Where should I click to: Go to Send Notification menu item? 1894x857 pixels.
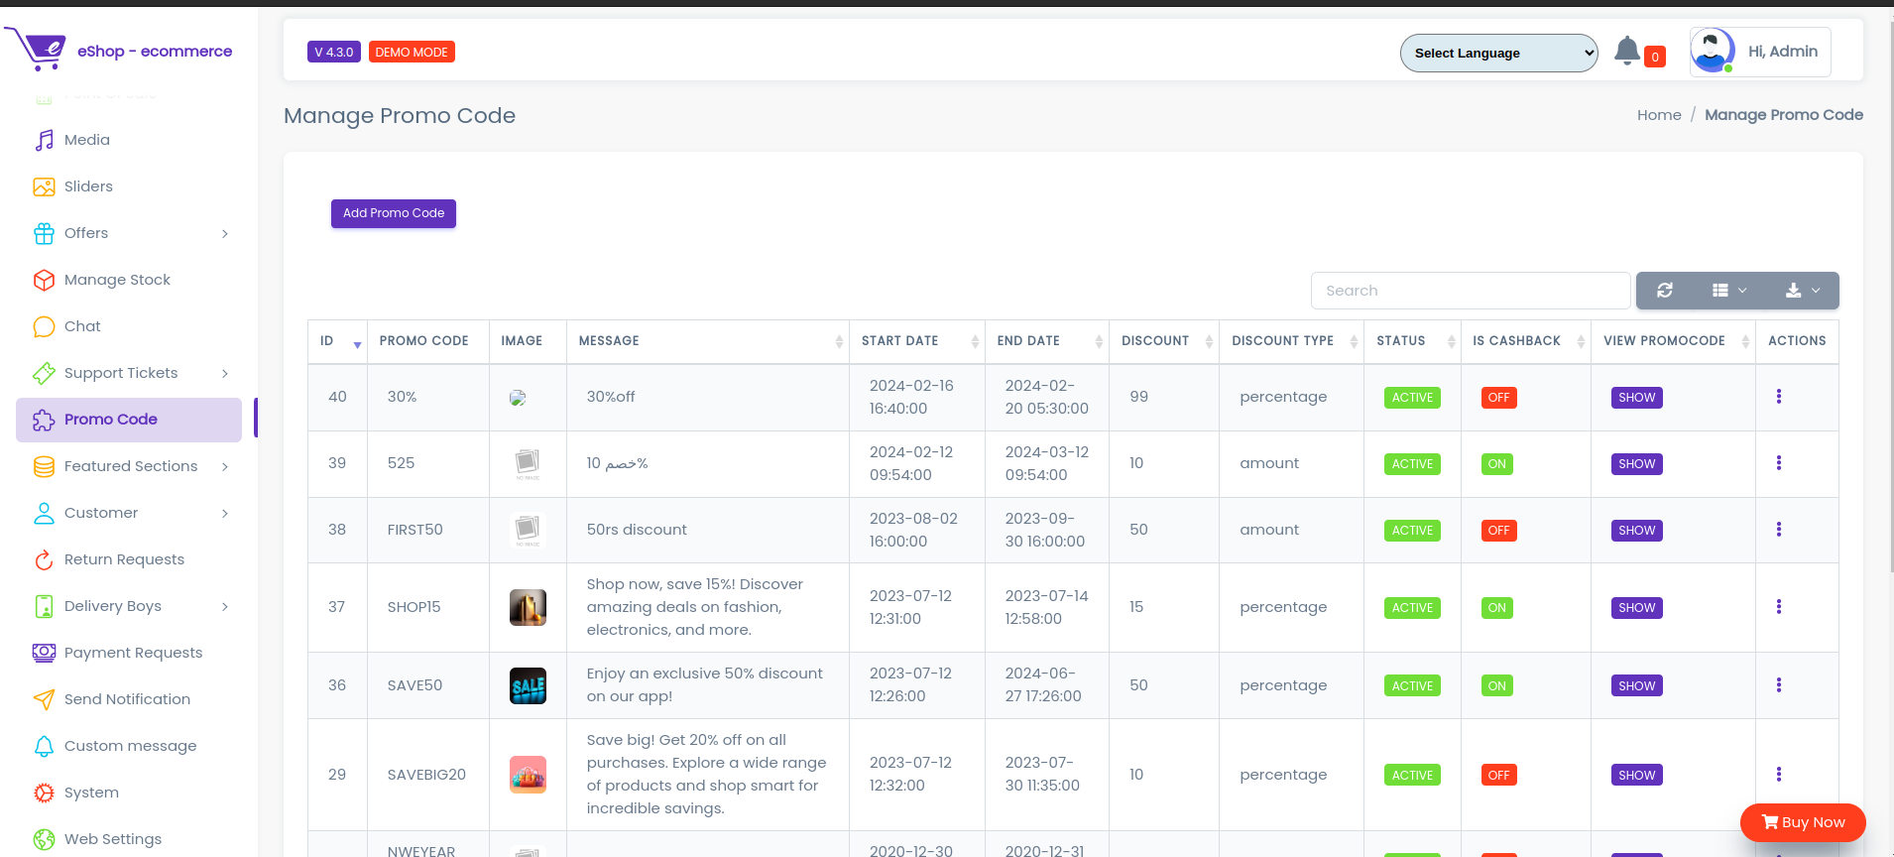pos(127,699)
